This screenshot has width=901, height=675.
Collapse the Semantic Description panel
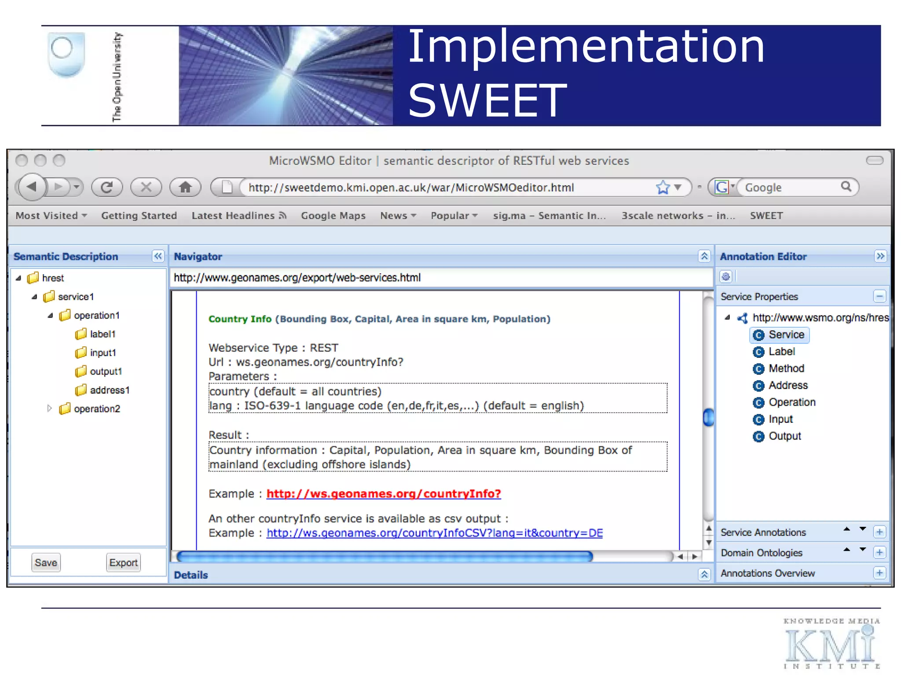(158, 256)
